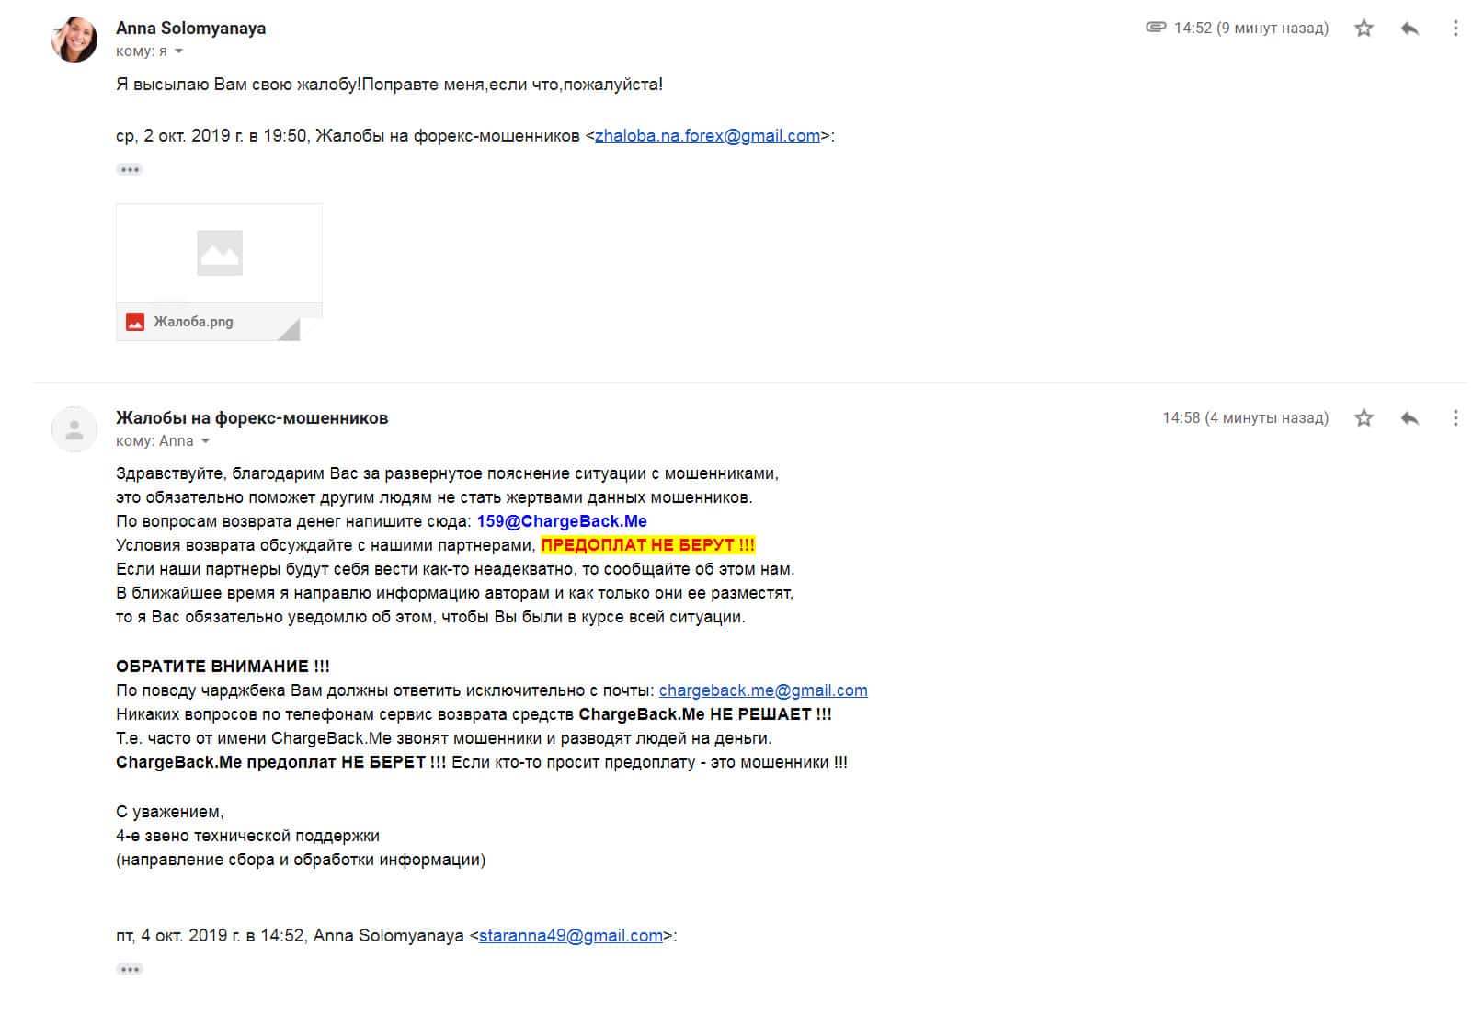Reply to the 14:58 message
Viewport: 1484px width, 1026px height.
click(x=1410, y=418)
